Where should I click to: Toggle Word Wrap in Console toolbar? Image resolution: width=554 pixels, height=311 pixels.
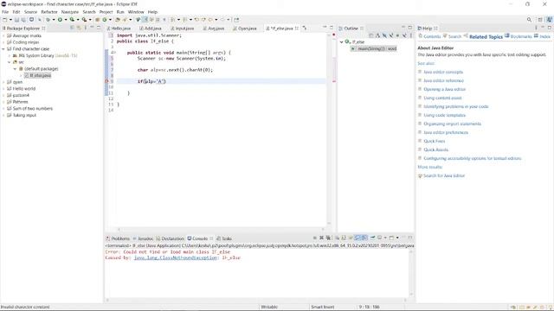[351, 238]
